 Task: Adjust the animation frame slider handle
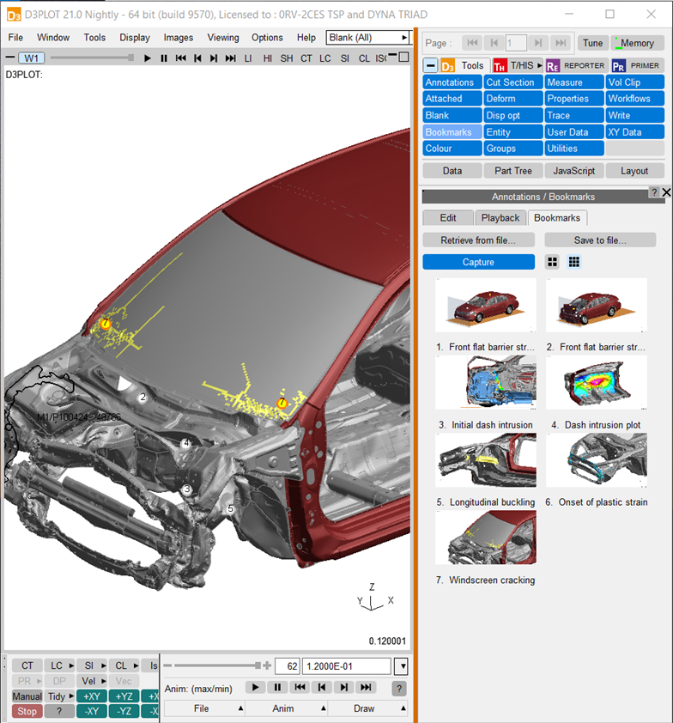pos(258,665)
